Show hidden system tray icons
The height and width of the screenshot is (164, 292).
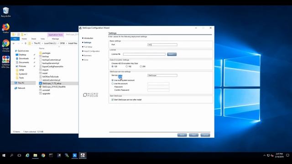264,155
